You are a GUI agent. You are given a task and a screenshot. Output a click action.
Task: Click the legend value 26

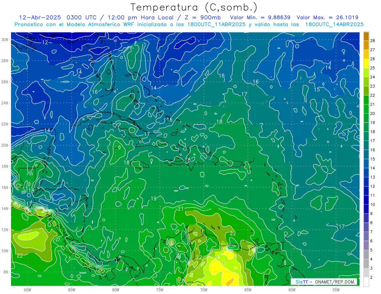tap(372, 59)
